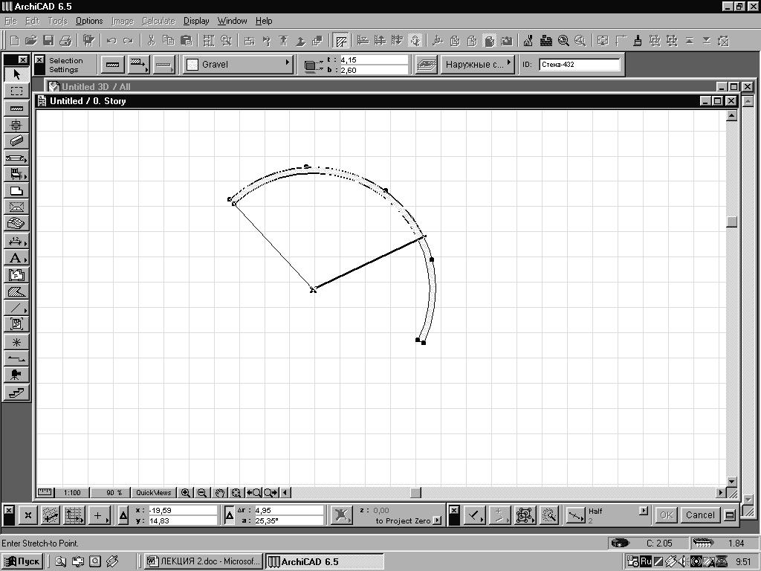
Task: Click the New document toolbar icon
Action: pyautogui.click(x=15, y=41)
